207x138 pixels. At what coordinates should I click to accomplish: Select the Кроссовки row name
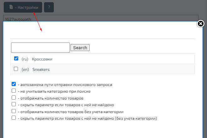42,59
